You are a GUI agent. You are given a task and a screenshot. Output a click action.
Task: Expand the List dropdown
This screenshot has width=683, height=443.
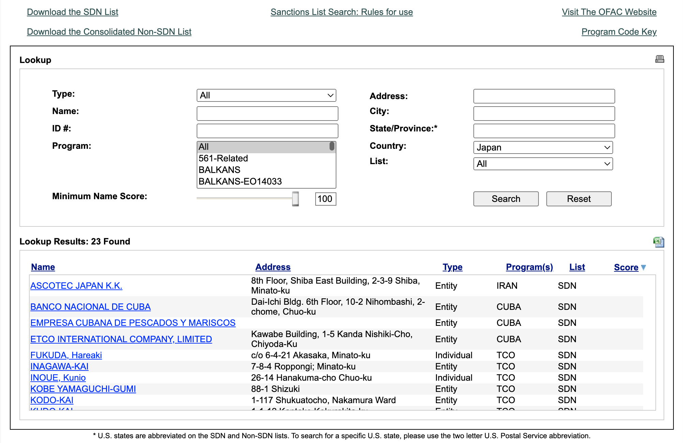pos(543,164)
